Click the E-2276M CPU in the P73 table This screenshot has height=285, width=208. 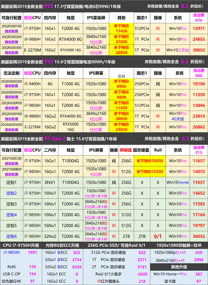tap(32, 50)
